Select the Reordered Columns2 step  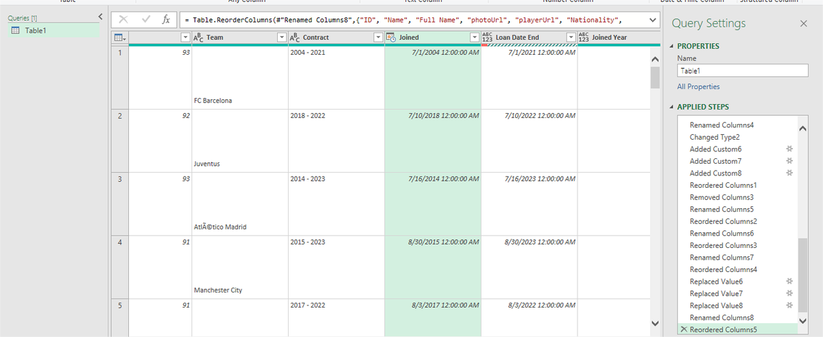[724, 221]
